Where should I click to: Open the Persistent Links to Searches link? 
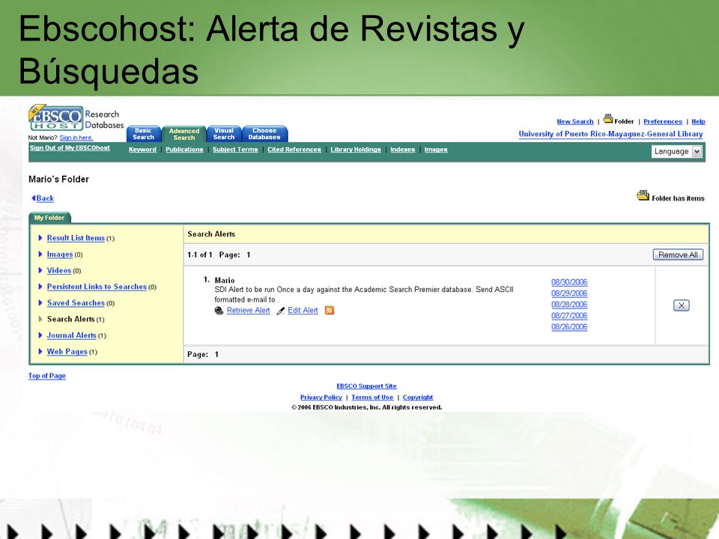point(97,287)
